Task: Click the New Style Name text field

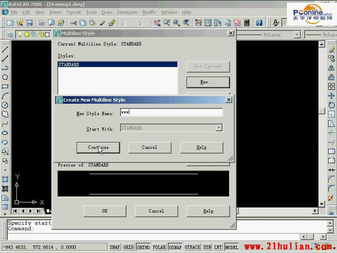Action: pyautogui.click(x=171, y=112)
